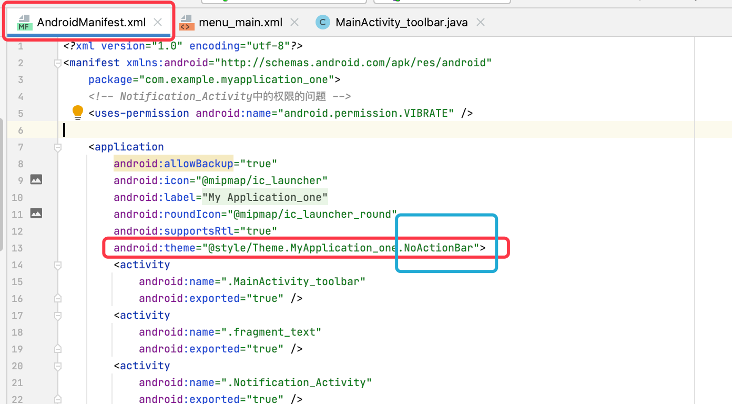The image size is (732, 404).
Task: Click the lightbulb quick-fix icon beside VIBRATE permission
Action: pos(77,112)
